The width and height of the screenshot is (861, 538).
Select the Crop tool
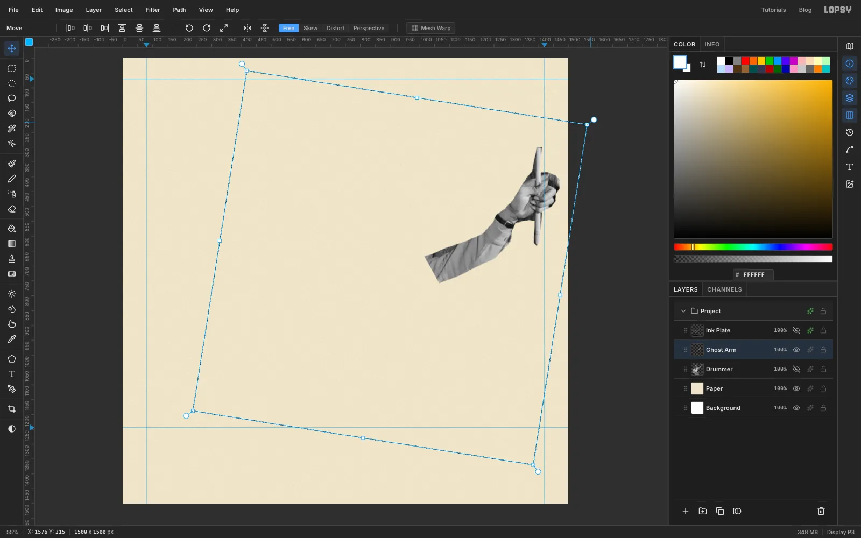[x=12, y=409]
